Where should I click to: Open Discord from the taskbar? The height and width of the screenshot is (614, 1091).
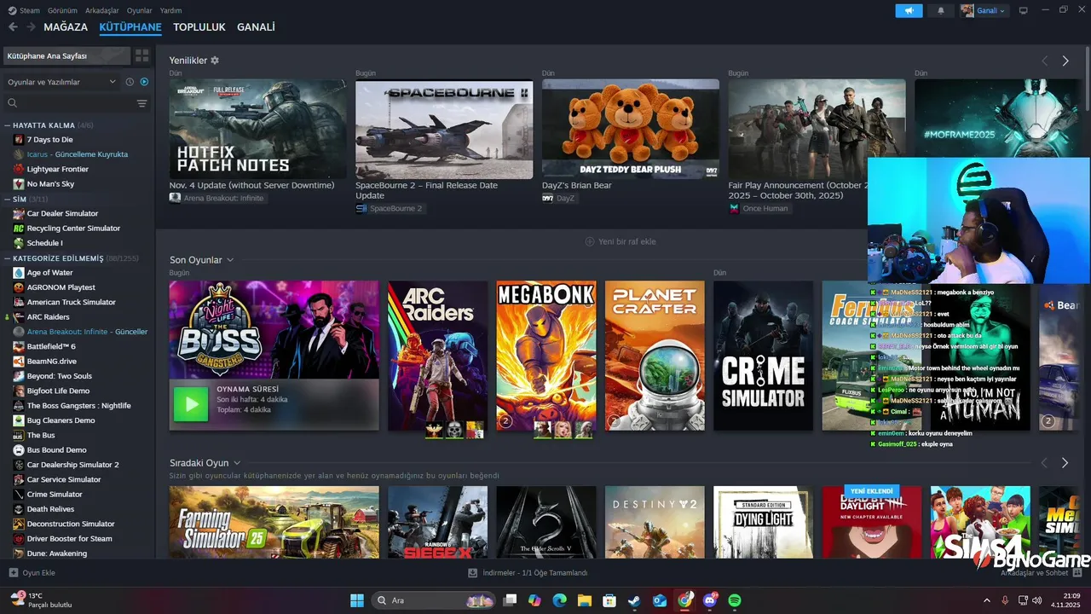click(709, 600)
